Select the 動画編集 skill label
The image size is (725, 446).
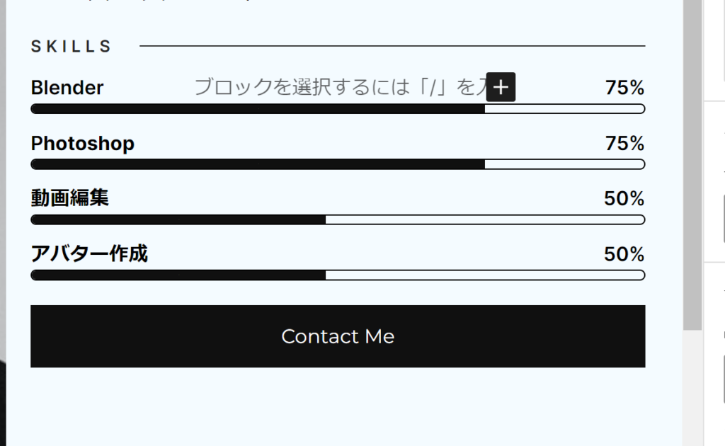tap(70, 198)
